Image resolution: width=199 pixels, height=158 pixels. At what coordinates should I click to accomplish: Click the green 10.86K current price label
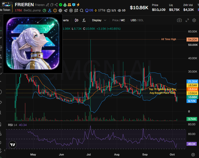coord(192,97)
